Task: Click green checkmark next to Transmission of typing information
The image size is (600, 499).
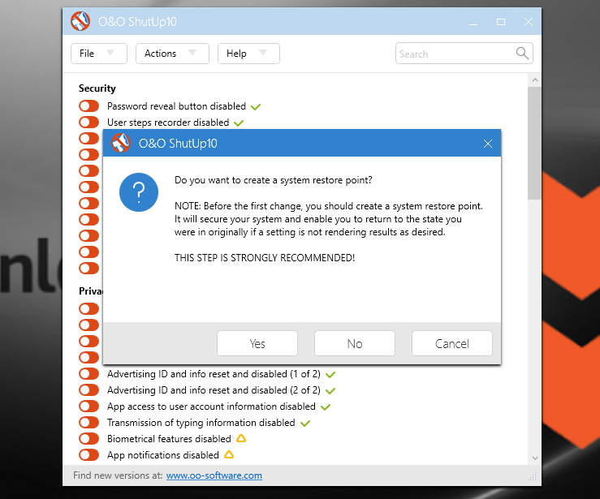Action: click(305, 424)
